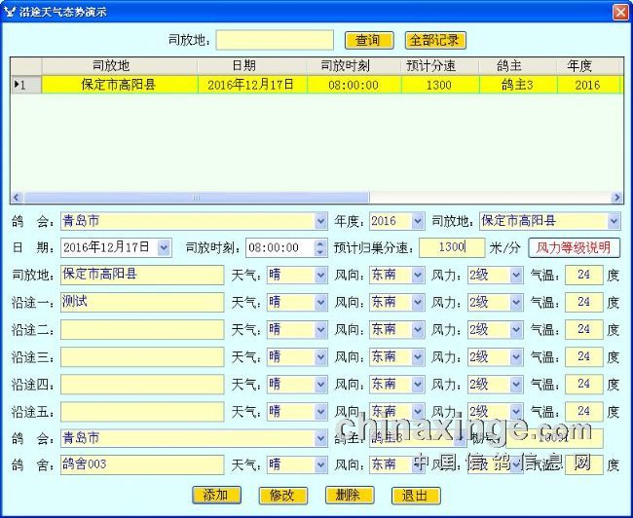Screen dimensions: 633x518
Task: Click the title bar bird application icon
Action: click(10, 12)
